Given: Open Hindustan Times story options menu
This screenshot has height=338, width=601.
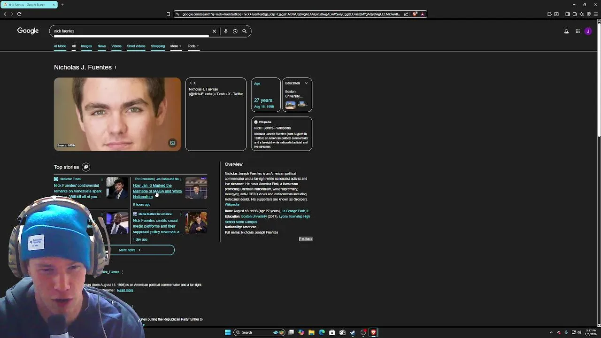Looking at the screenshot, I should tap(102, 179).
